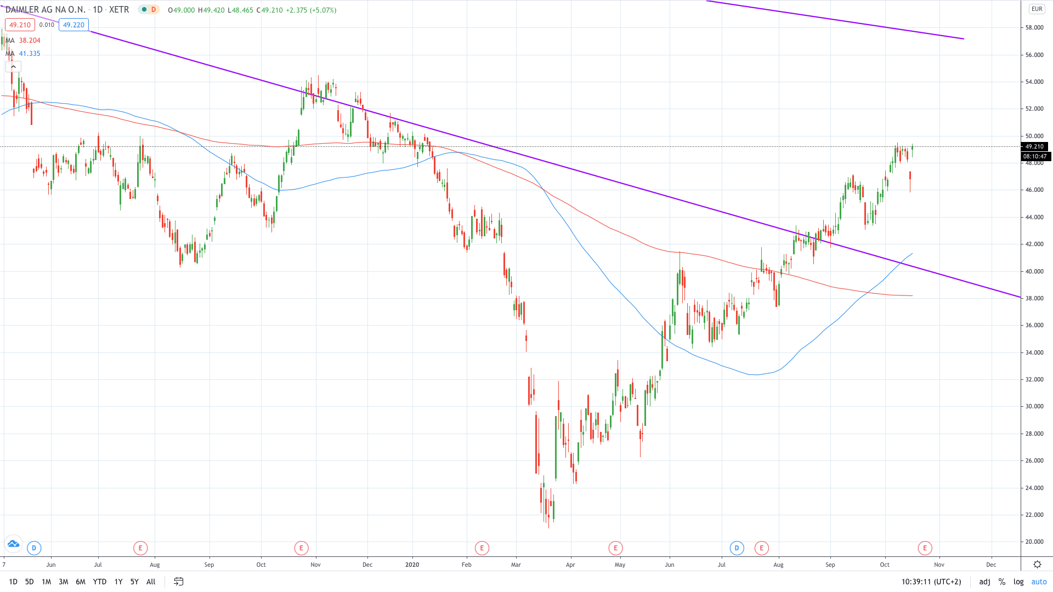Open chart settings gear on the time axis

[x=1037, y=565]
